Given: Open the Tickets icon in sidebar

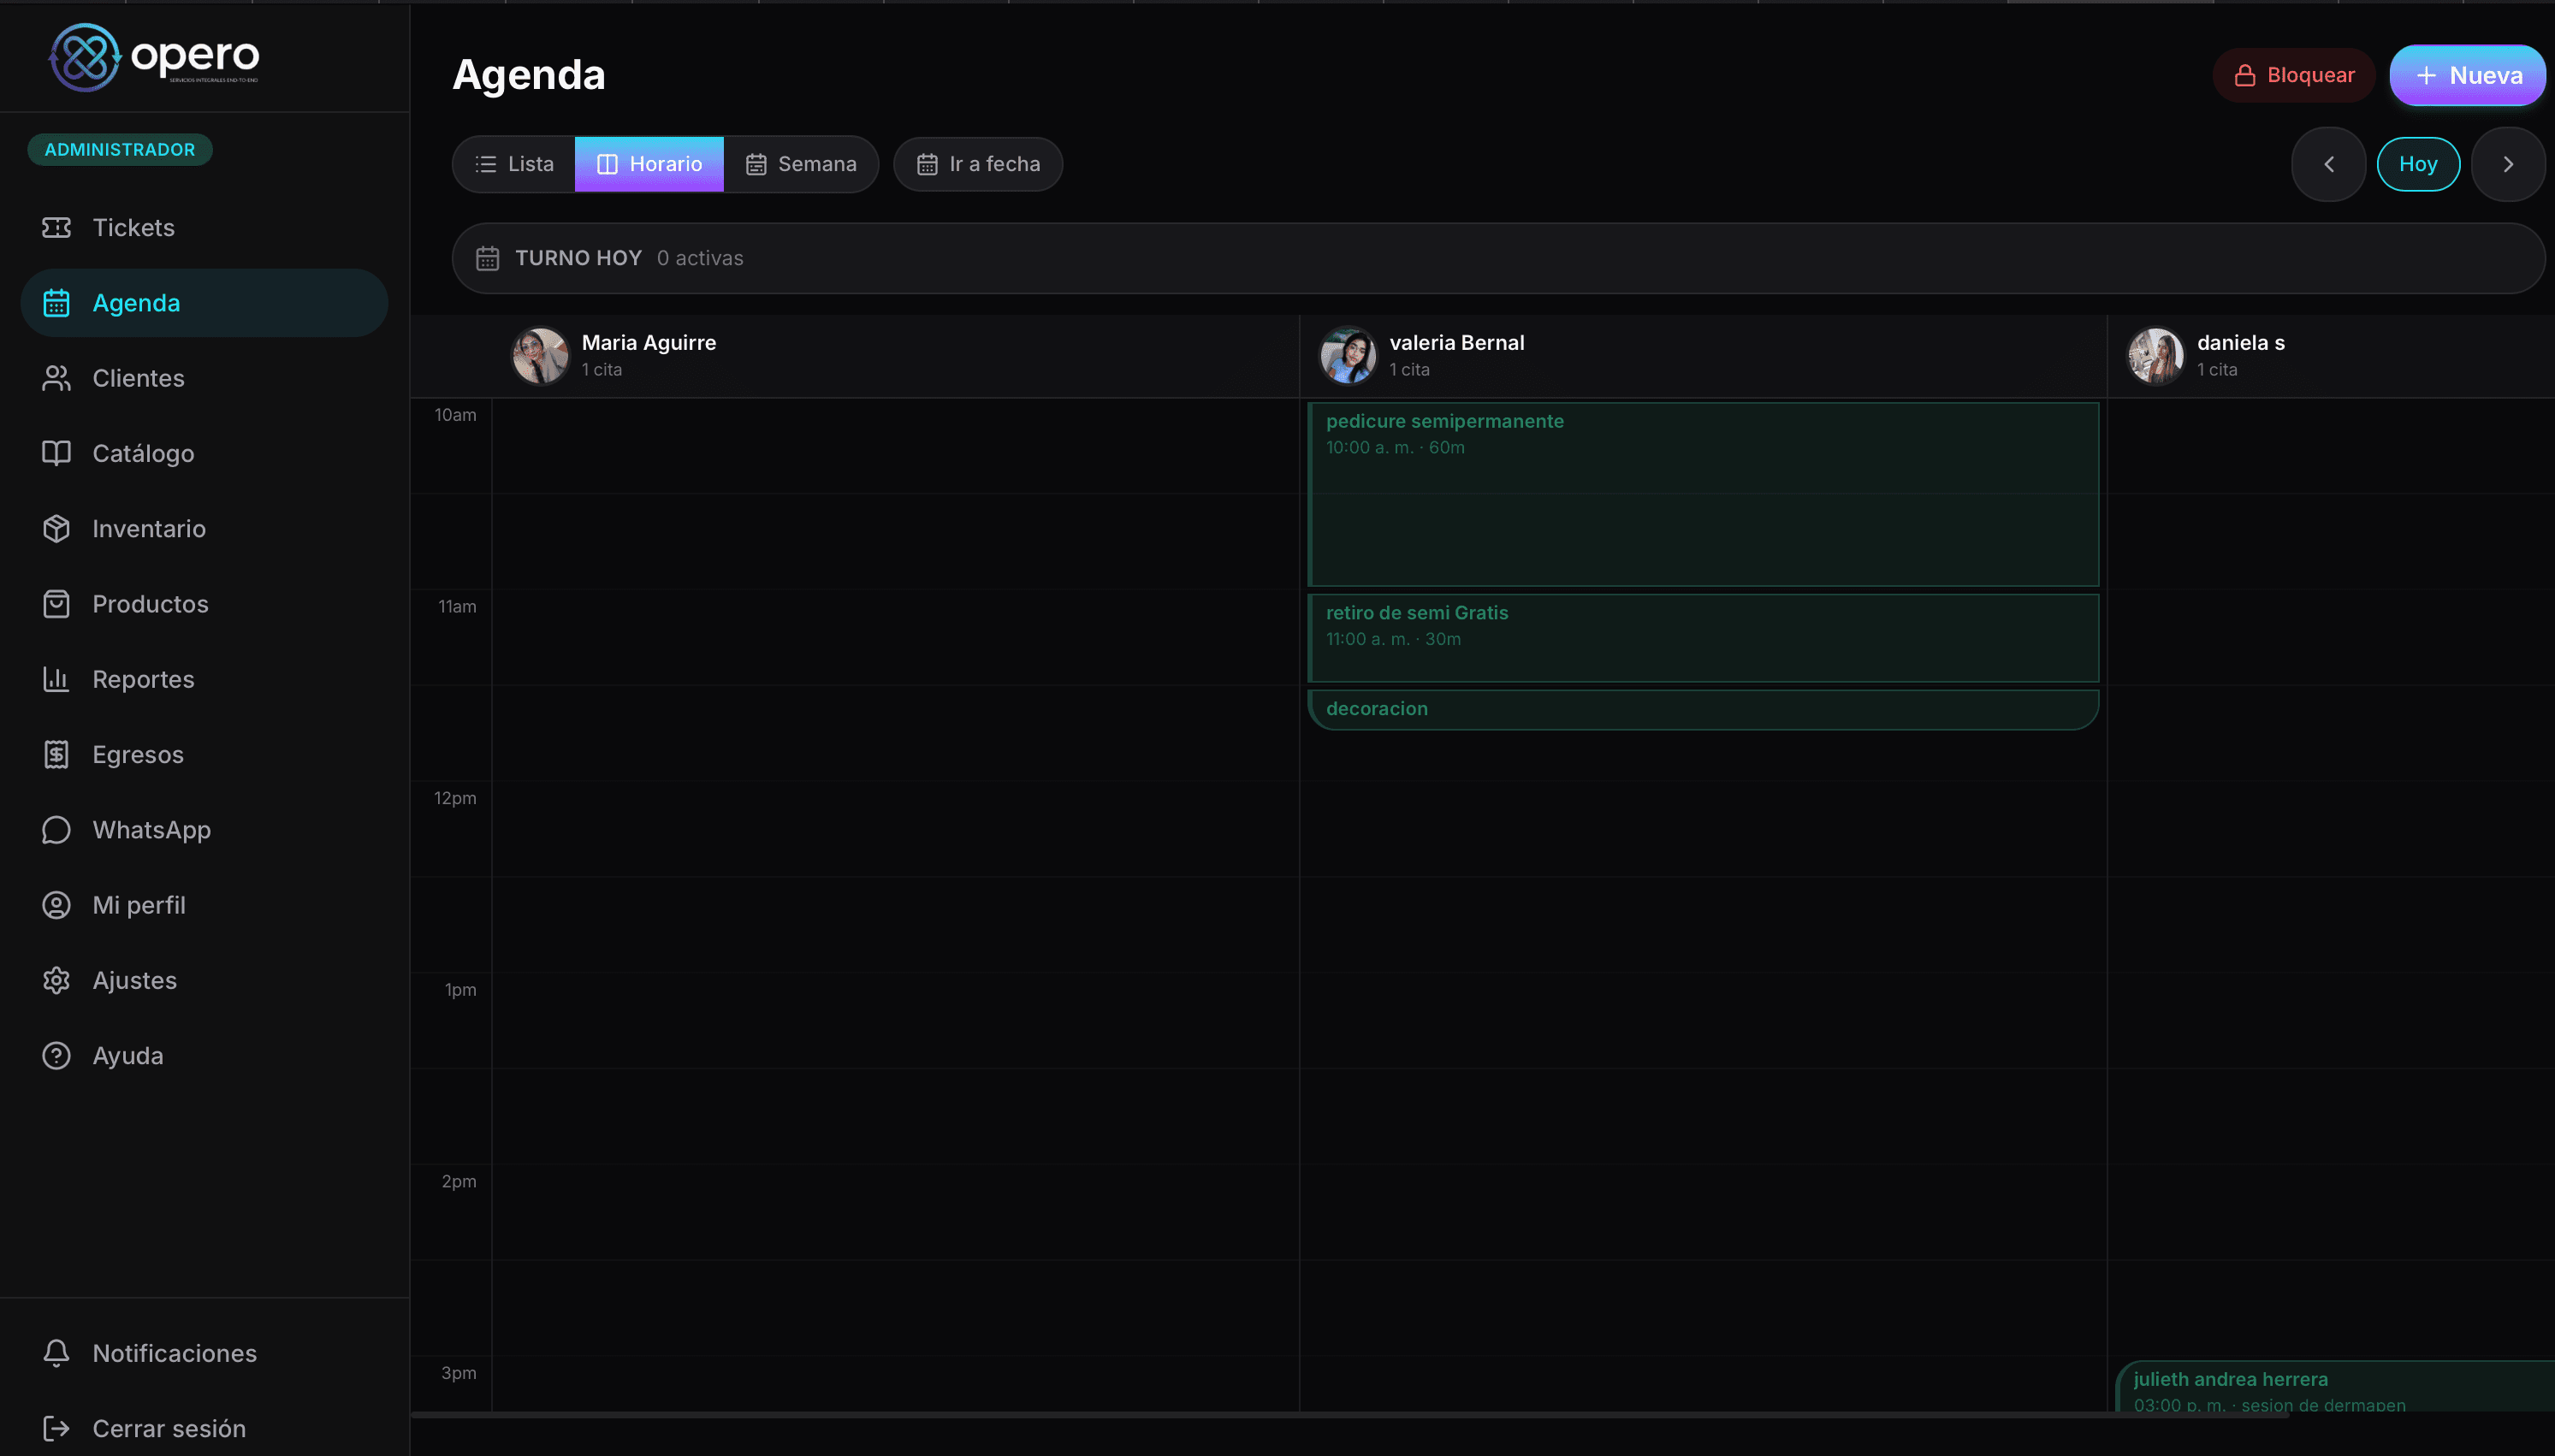Looking at the screenshot, I should pyautogui.click(x=56, y=227).
